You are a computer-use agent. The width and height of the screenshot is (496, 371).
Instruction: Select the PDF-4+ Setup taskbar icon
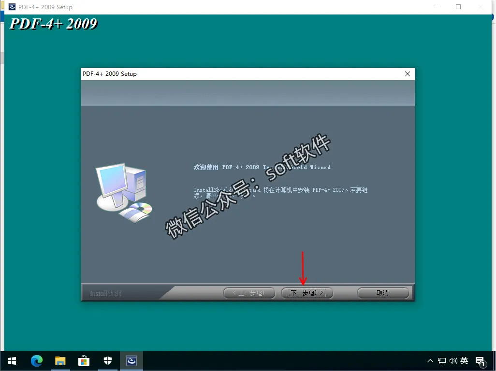click(x=131, y=361)
